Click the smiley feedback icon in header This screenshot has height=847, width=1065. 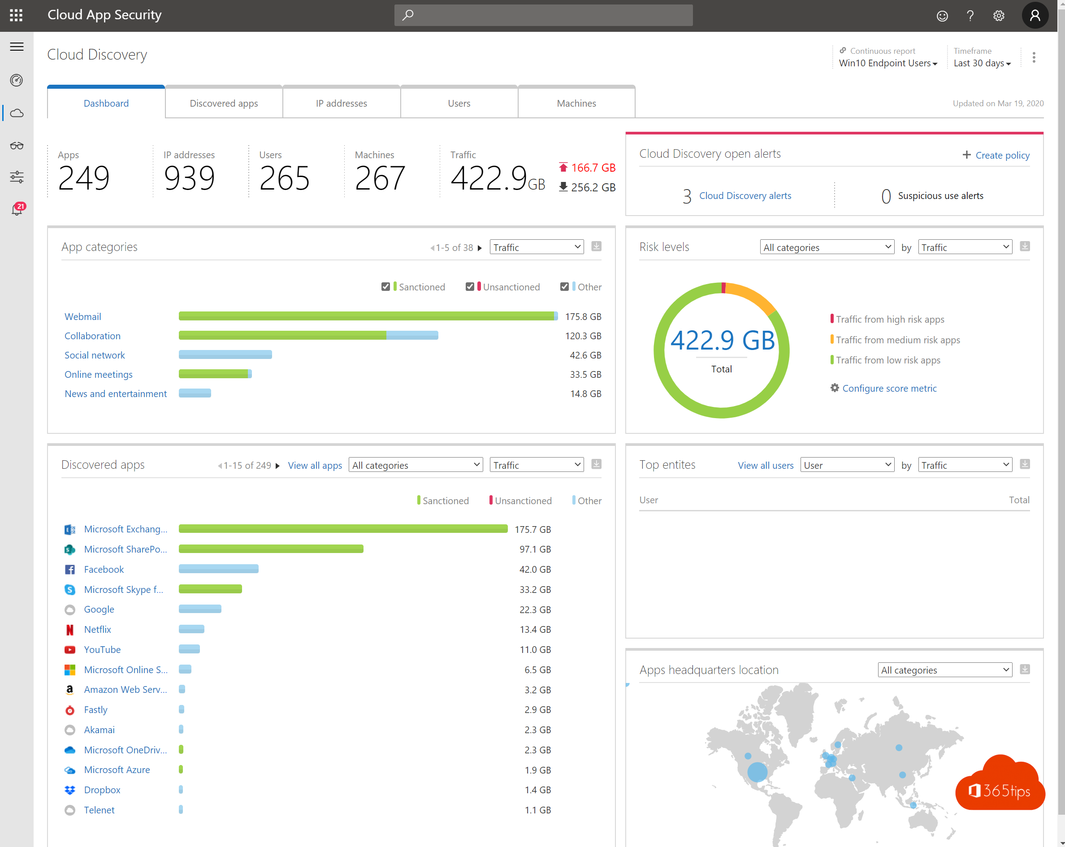coord(942,16)
